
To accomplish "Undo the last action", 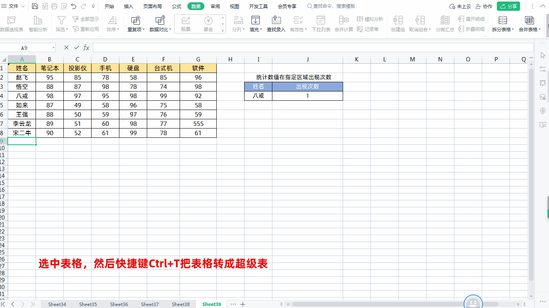I will pyautogui.click(x=74, y=6).
